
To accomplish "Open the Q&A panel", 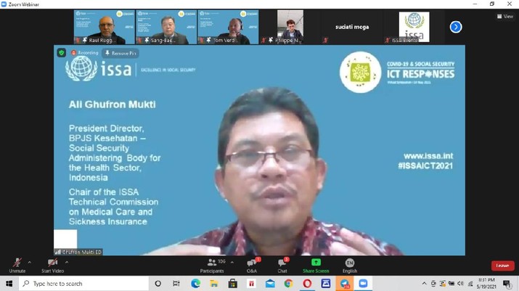I will [x=252, y=266].
